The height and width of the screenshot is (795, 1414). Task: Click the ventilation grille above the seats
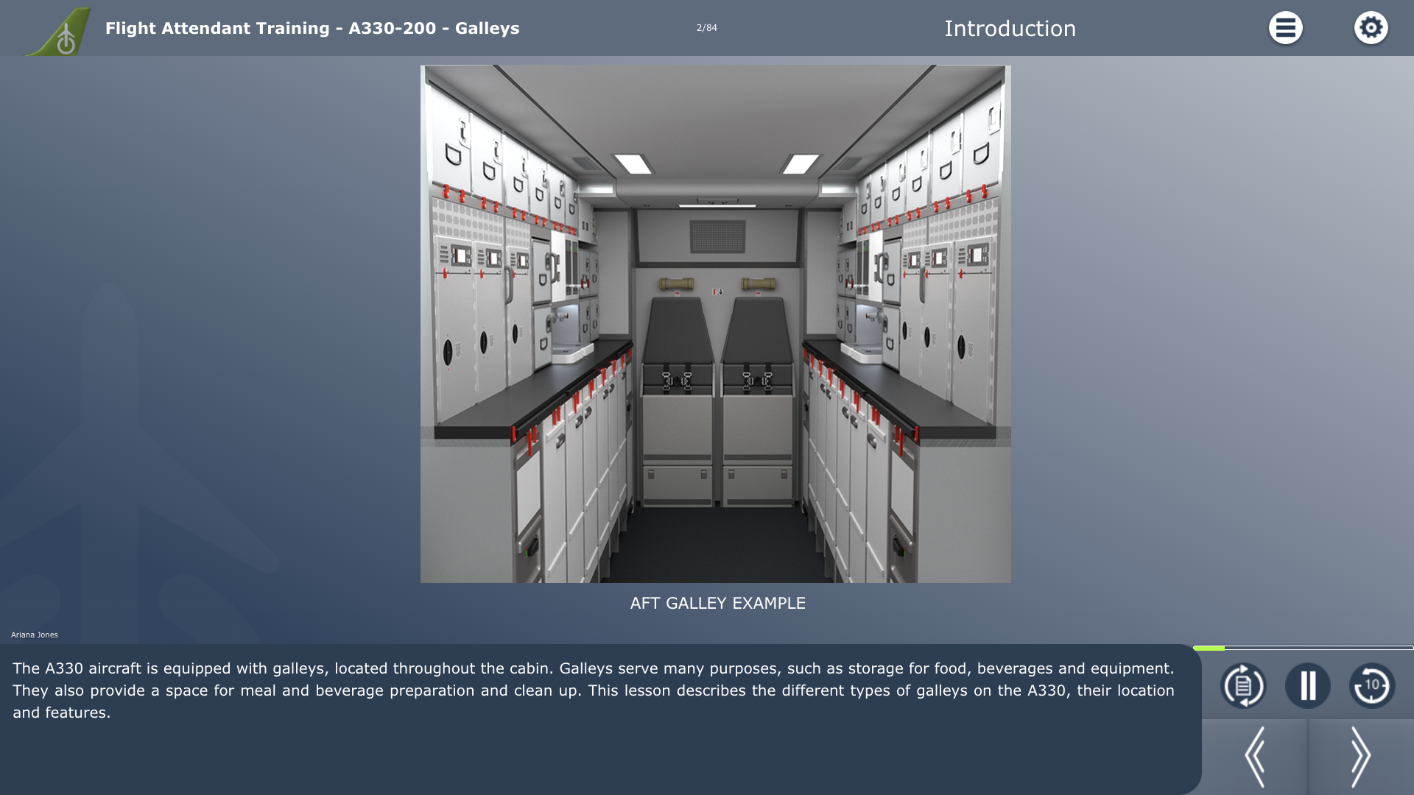coord(717,237)
